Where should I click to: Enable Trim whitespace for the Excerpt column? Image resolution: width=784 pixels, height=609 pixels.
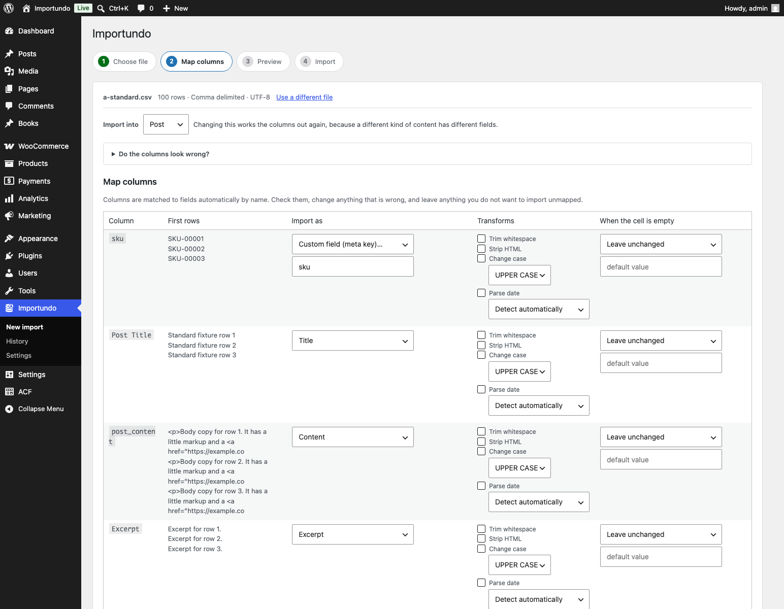tap(481, 529)
